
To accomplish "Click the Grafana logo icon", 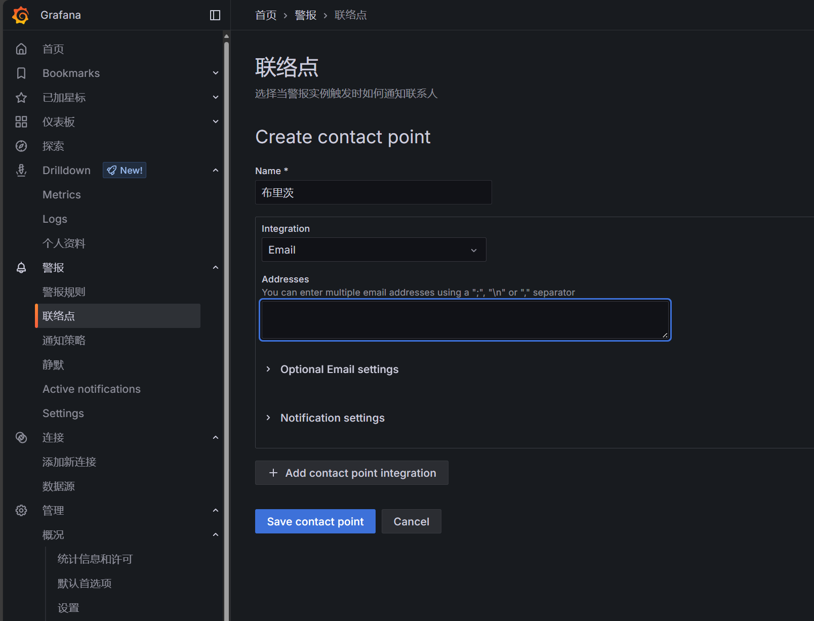I will 21,15.
